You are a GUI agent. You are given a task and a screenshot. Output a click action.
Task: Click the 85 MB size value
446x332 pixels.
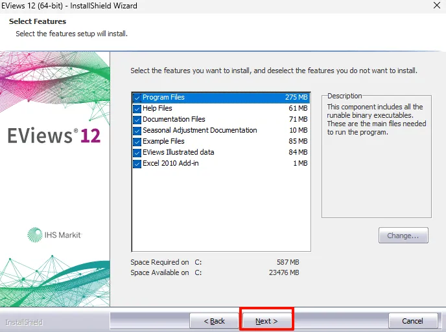298,141
